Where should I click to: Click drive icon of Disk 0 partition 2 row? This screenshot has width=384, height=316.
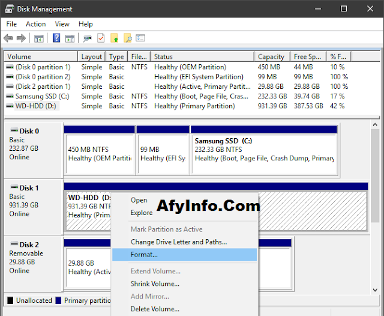pyautogui.click(x=10, y=77)
